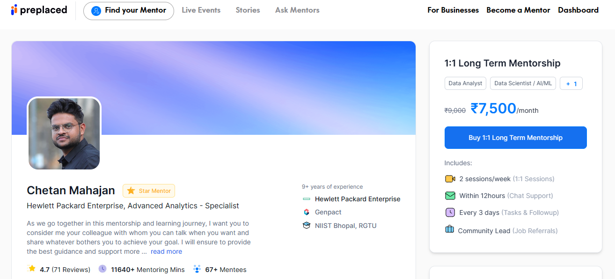Click NIIST Bhopal, RGTU education text
Image resolution: width=615 pixels, height=279 pixels.
[345, 226]
